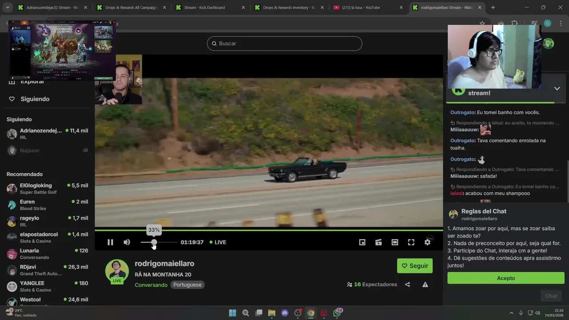Open the offline Najasor channel

tap(47, 150)
